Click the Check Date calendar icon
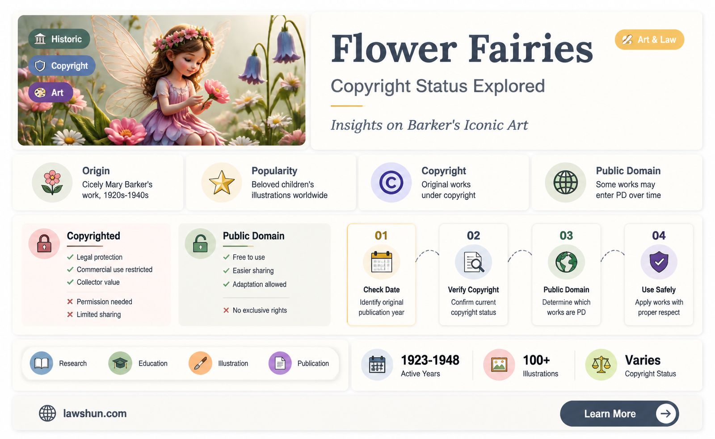Image resolution: width=715 pixels, height=439 pixels. point(381,262)
